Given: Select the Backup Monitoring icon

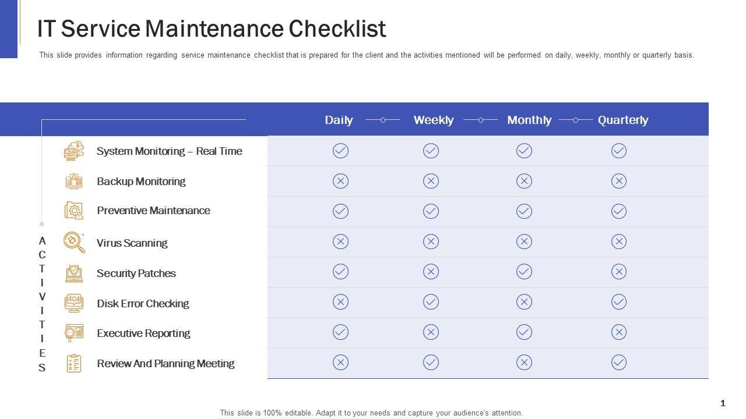Looking at the screenshot, I should (74, 182).
